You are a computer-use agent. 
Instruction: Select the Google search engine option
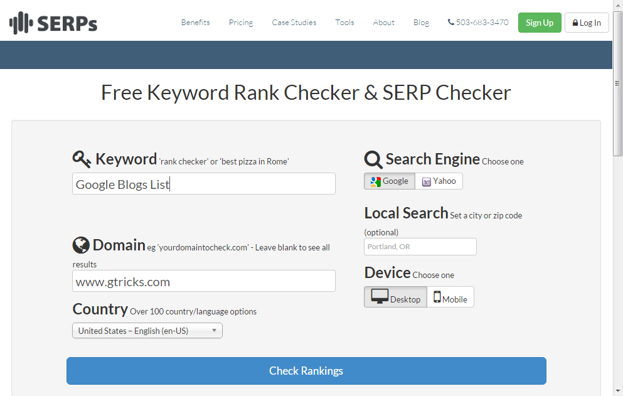[x=390, y=181]
